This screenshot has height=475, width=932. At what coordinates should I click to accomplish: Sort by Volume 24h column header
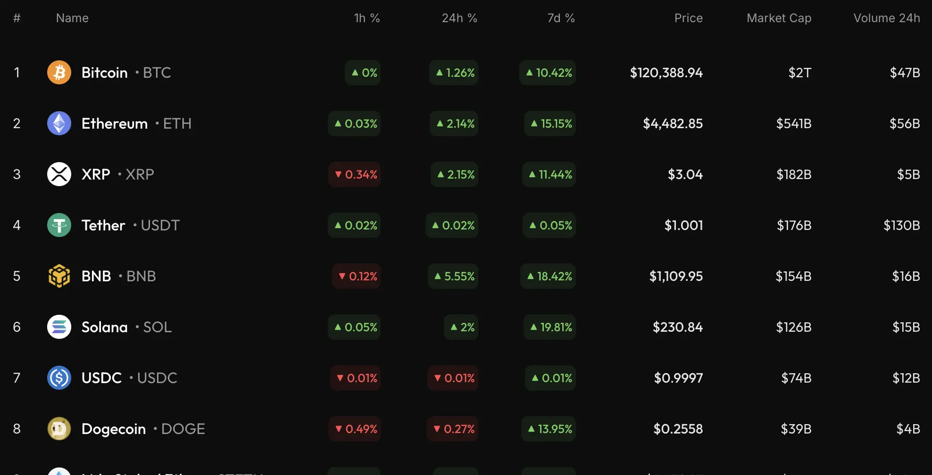(886, 18)
